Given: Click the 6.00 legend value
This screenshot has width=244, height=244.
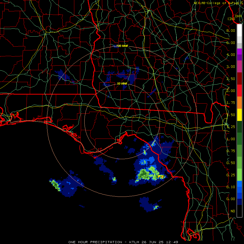Looking at the screenshot, I should pyautogui.click(x=231, y=43).
